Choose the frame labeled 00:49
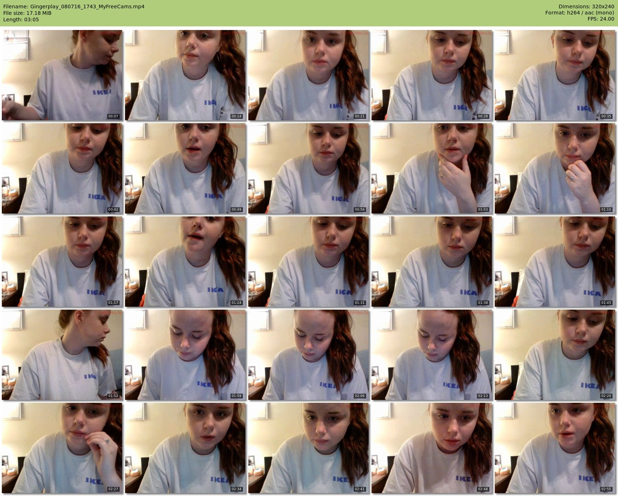This screenshot has height=496, width=618. (x=185, y=168)
